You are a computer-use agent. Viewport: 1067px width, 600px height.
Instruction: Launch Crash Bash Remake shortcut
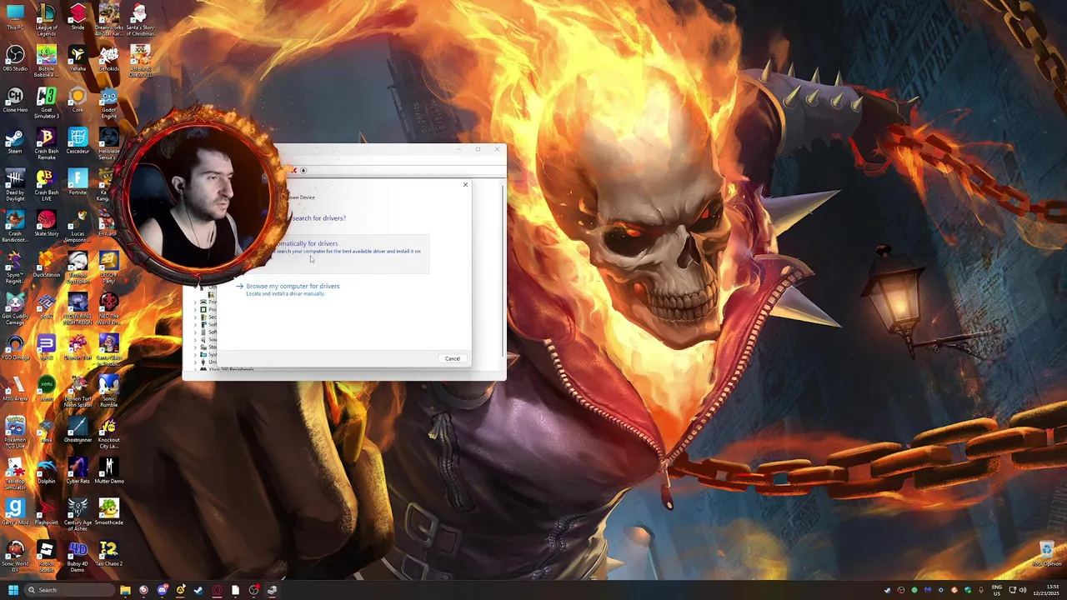point(47,143)
